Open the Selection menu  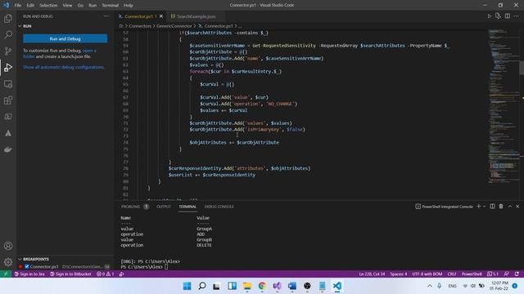pos(48,6)
